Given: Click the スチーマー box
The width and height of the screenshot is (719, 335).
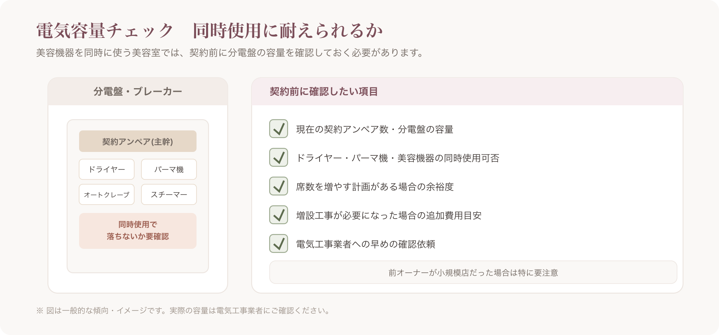Looking at the screenshot, I should click(x=169, y=195).
